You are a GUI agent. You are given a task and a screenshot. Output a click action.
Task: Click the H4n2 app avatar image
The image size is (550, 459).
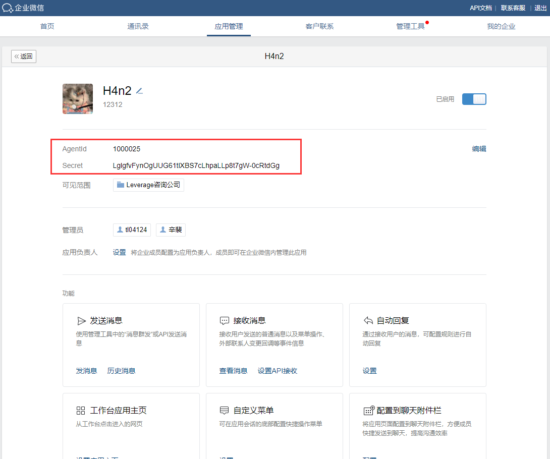tap(78, 98)
